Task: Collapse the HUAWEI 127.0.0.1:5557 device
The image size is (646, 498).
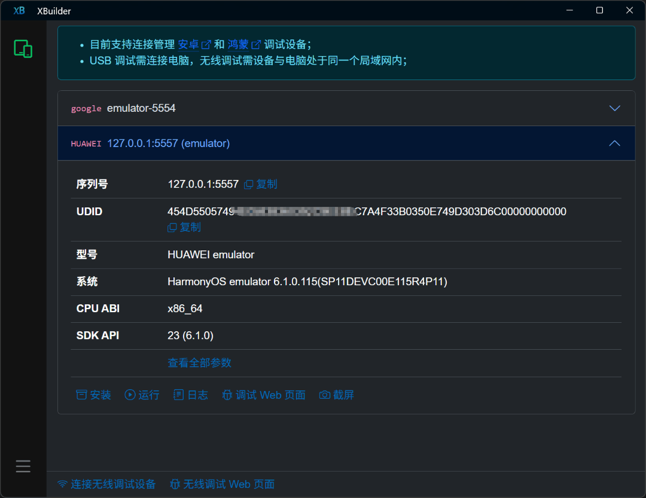Action: click(614, 143)
